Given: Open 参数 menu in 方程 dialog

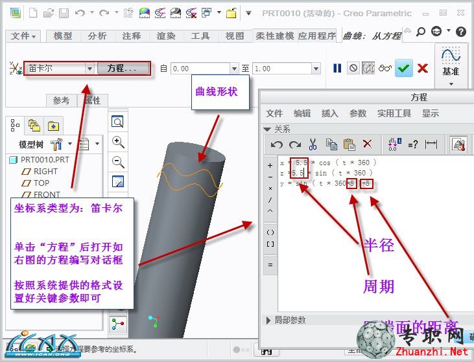Looking at the screenshot, I should tap(358, 113).
